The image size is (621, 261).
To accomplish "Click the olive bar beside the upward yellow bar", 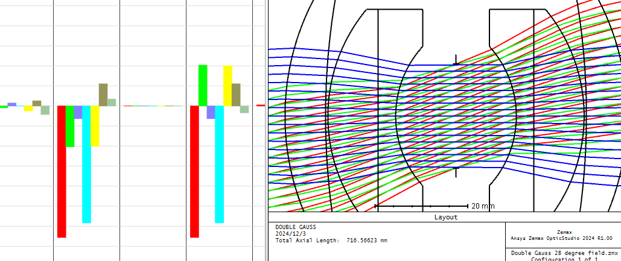I will [x=236, y=95].
